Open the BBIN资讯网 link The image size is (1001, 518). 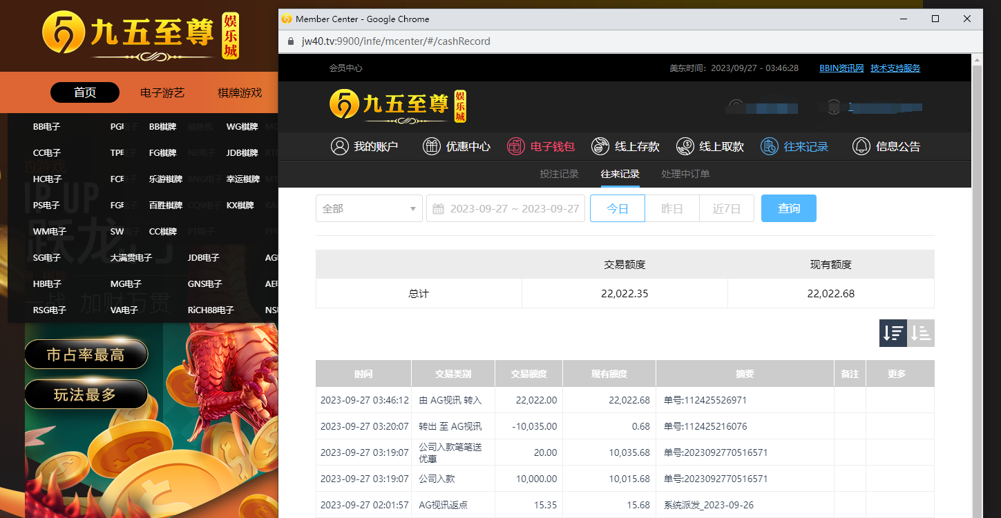click(841, 68)
